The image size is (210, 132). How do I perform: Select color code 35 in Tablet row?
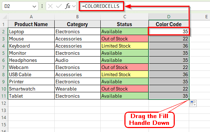(169, 96)
